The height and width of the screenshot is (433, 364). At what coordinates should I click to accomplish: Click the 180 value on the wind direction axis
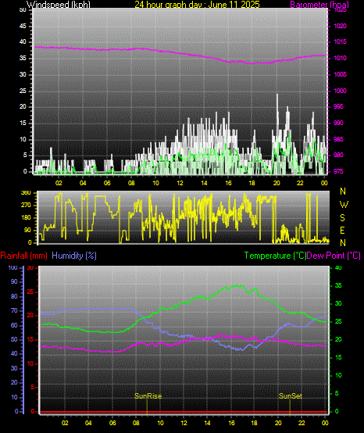coord(26,217)
